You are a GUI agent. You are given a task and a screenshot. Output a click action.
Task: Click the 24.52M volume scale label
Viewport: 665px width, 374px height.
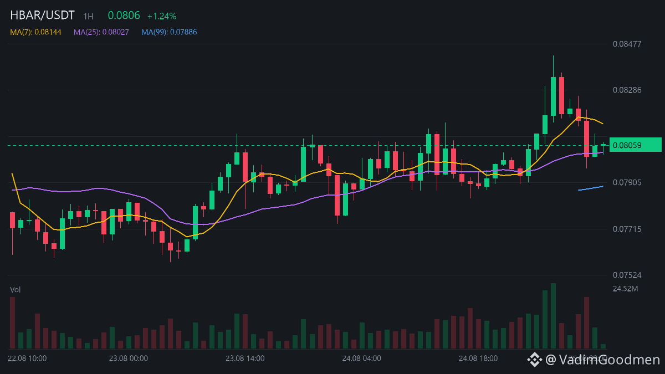click(x=626, y=289)
